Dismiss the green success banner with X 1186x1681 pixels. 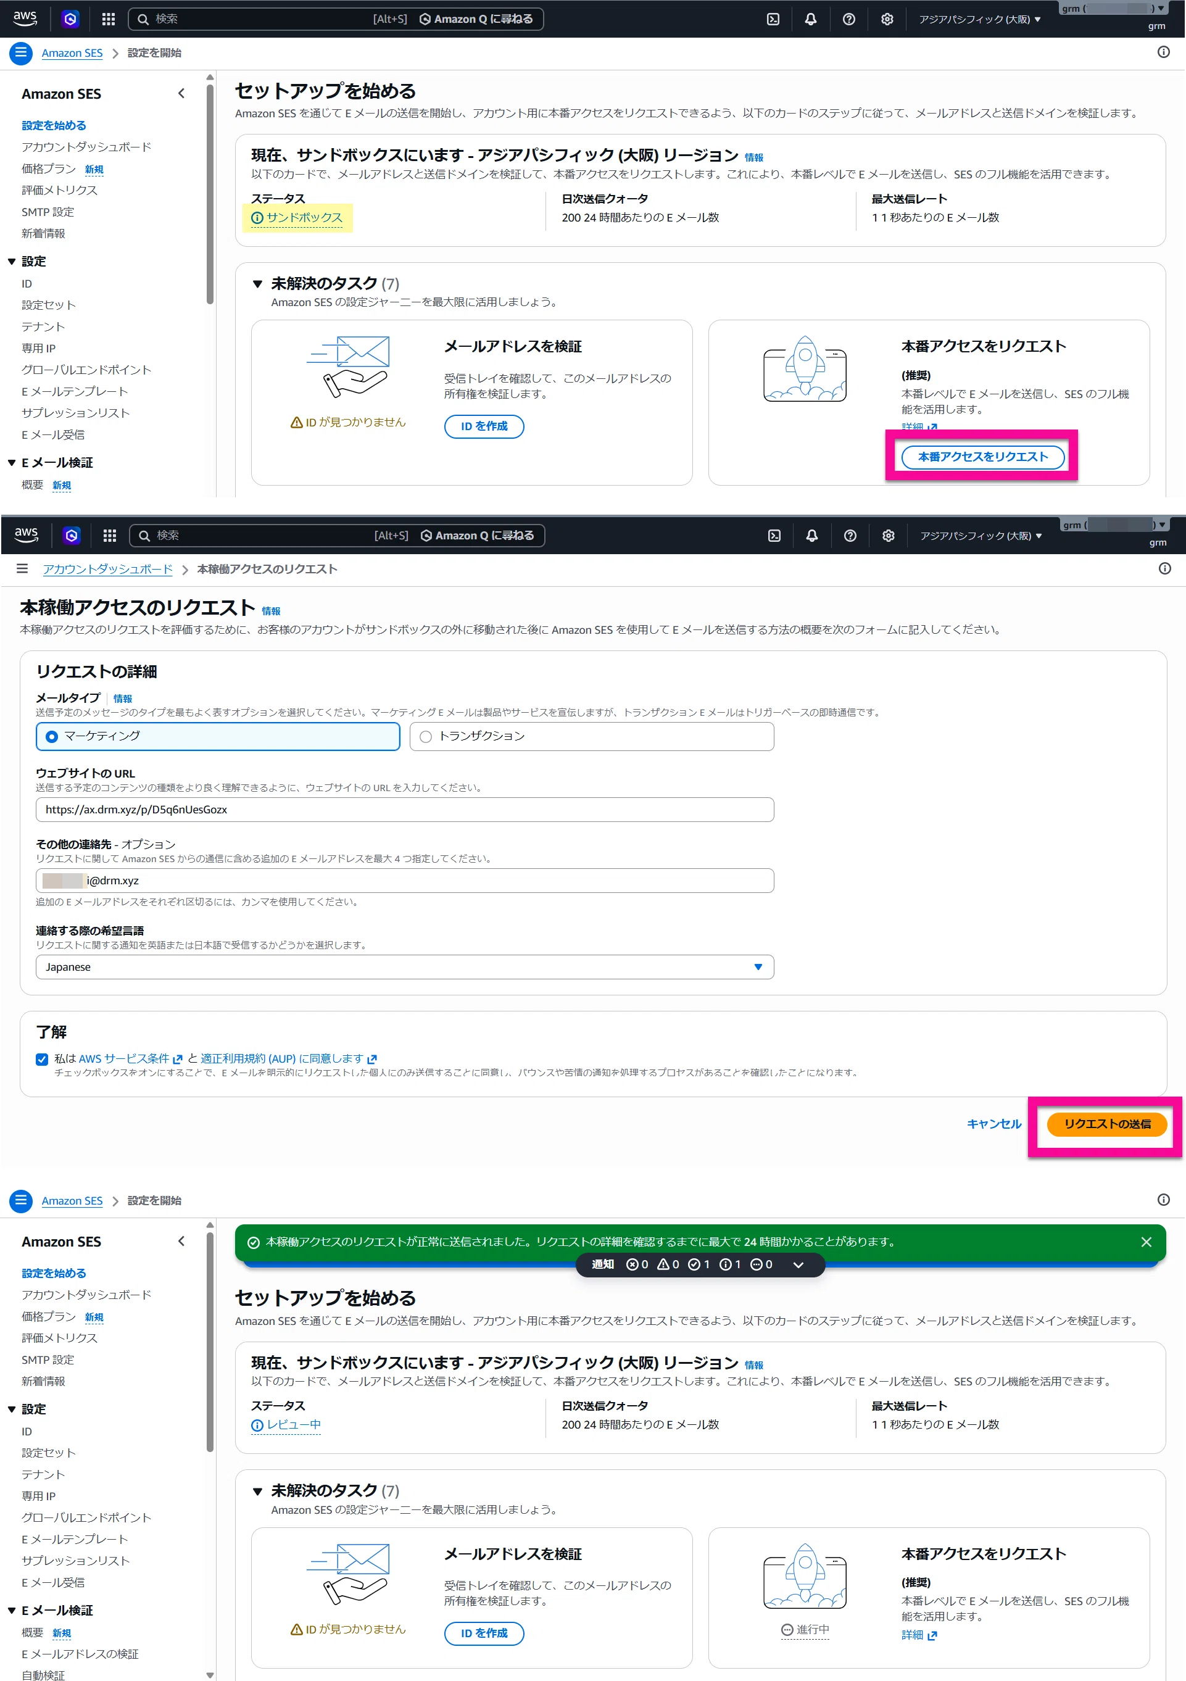click(1147, 1242)
